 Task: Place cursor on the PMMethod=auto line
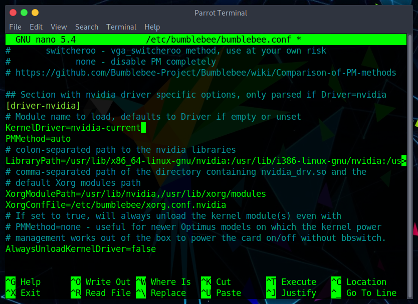(x=38, y=139)
